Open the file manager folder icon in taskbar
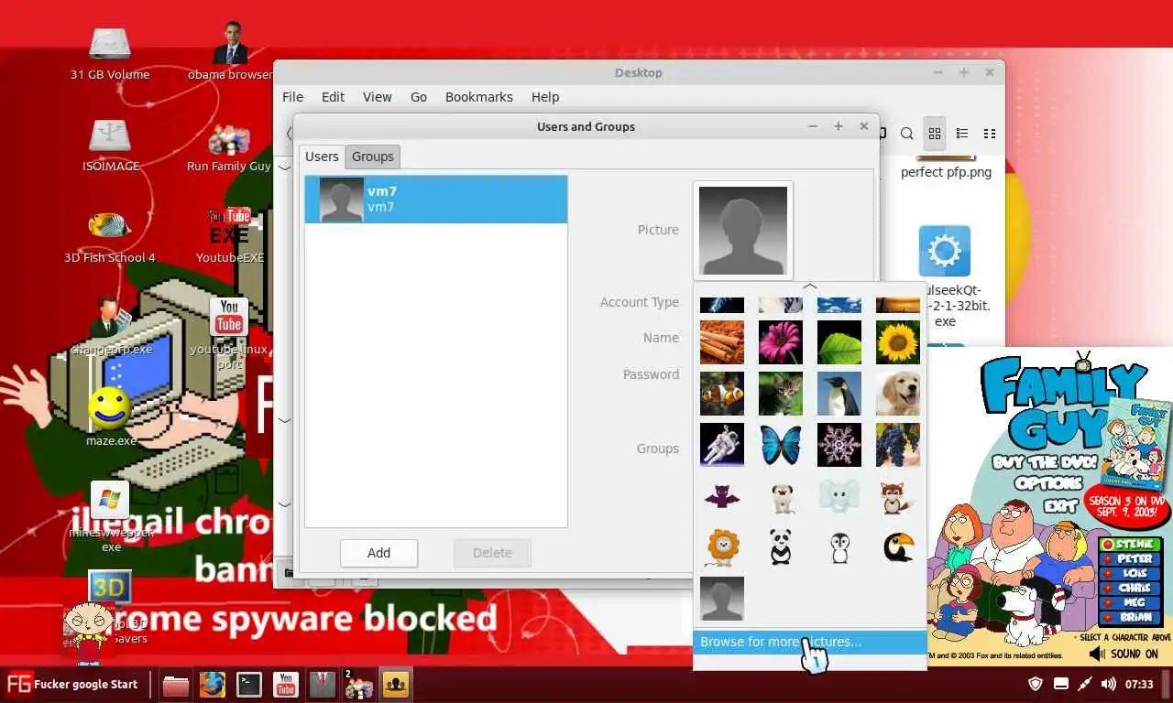 point(176,684)
